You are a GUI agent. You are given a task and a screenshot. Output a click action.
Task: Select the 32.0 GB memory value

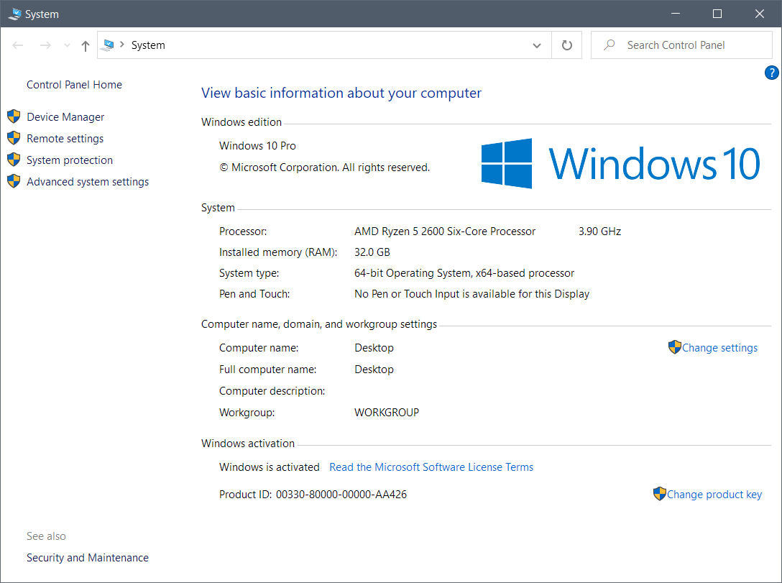[372, 252]
